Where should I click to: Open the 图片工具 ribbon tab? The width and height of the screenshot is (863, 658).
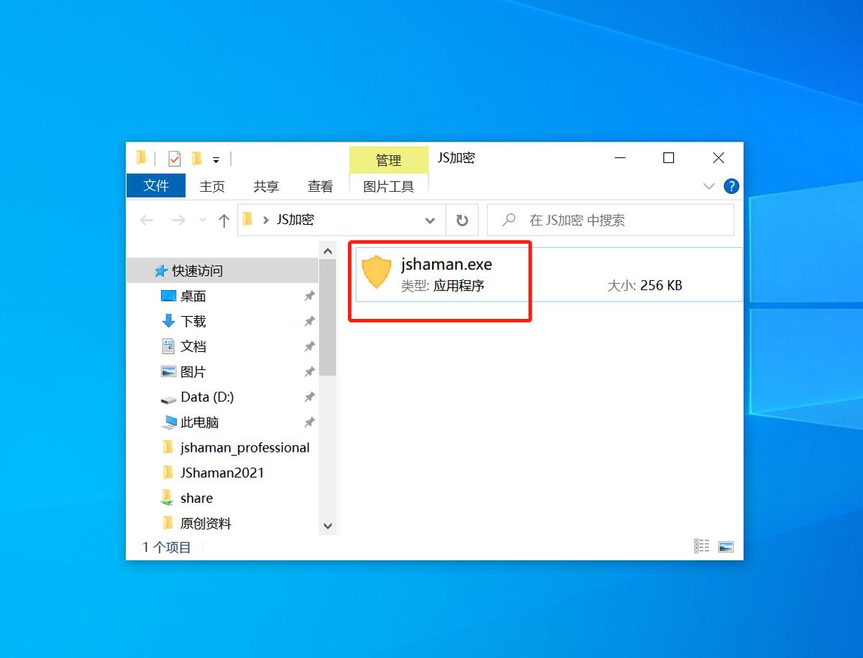388,185
